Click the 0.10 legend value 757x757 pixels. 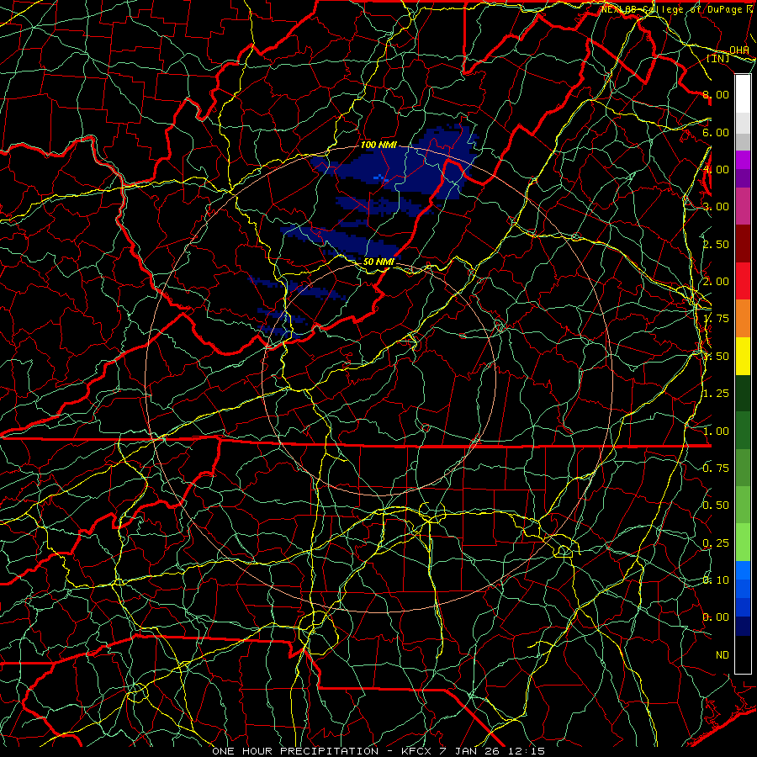pos(716,580)
